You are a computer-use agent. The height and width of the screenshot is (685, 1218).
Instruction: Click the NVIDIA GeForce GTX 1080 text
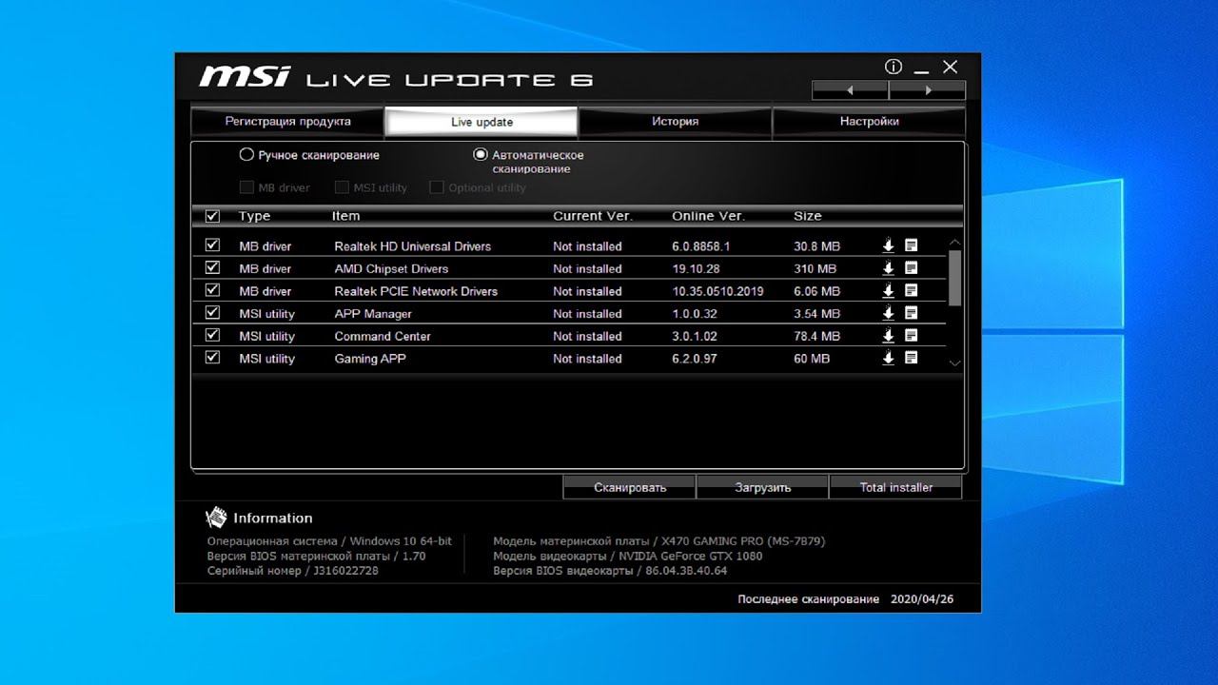click(692, 557)
